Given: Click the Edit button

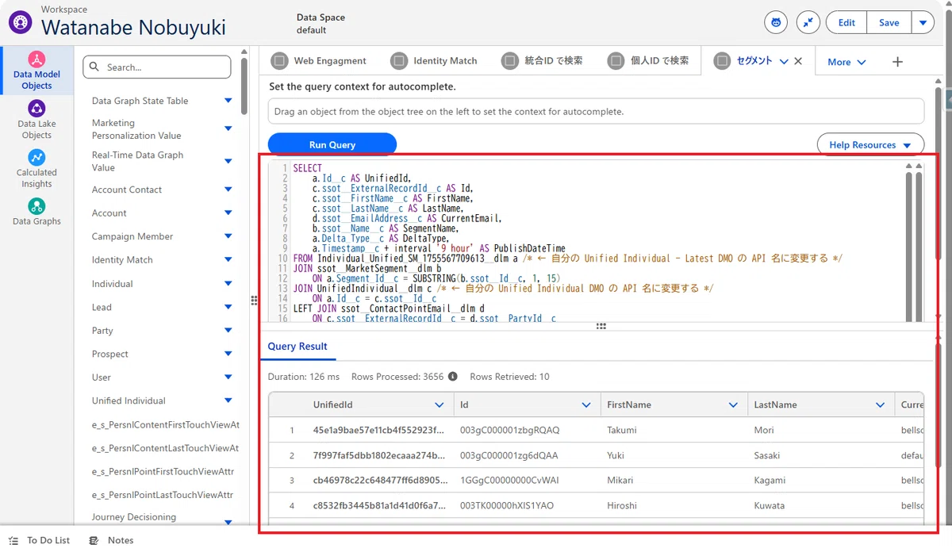Looking at the screenshot, I should (846, 23).
